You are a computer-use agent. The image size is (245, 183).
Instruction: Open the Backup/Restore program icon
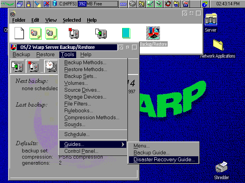(x=153, y=34)
